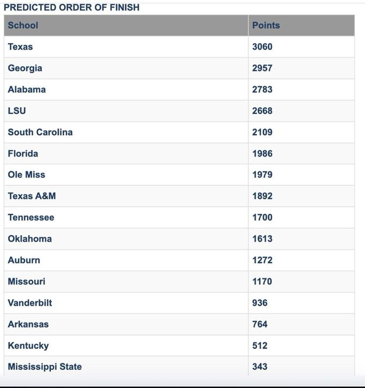Select the Texas row
This screenshot has width=365, height=388.
(x=179, y=47)
